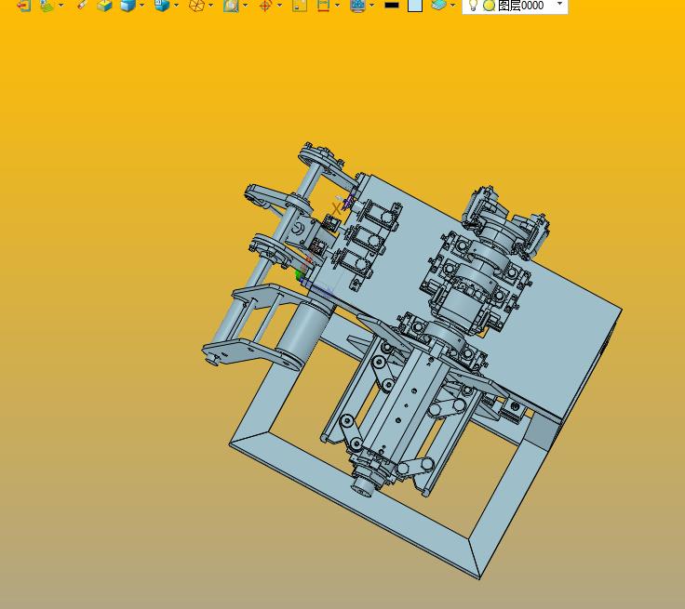Image resolution: width=685 pixels, height=609 pixels.
Task: Expand dropdown next to monitor icon
Action: [x=371, y=6]
